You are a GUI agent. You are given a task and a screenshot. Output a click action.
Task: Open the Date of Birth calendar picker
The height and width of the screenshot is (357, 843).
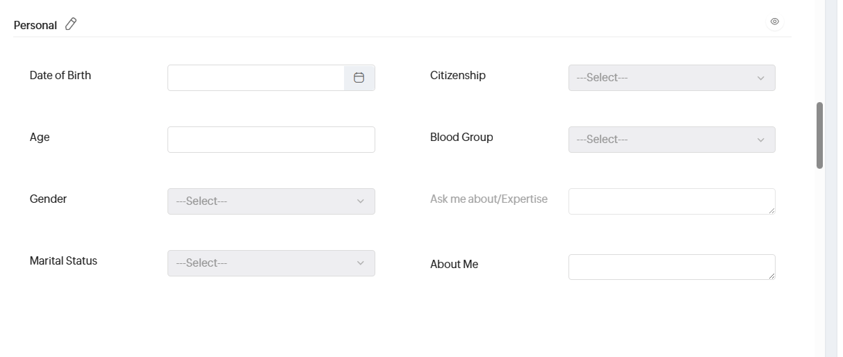point(359,78)
